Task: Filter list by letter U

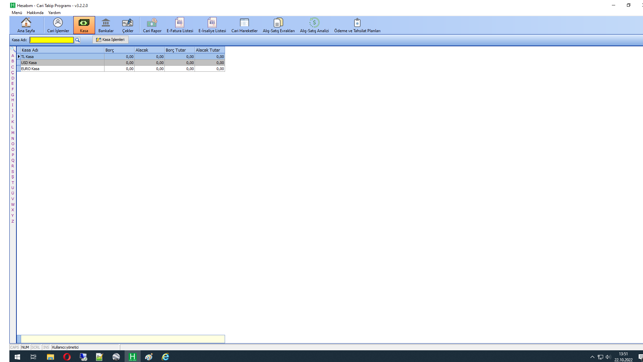Action: tap(13, 188)
